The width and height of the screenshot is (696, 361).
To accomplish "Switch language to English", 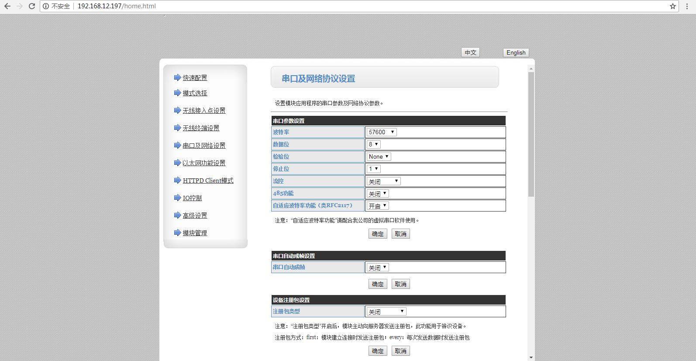I will click(x=516, y=52).
